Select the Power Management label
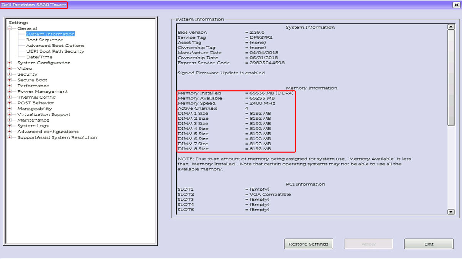Image resolution: width=462 pixels, height=259 pixels. point(42,91)
